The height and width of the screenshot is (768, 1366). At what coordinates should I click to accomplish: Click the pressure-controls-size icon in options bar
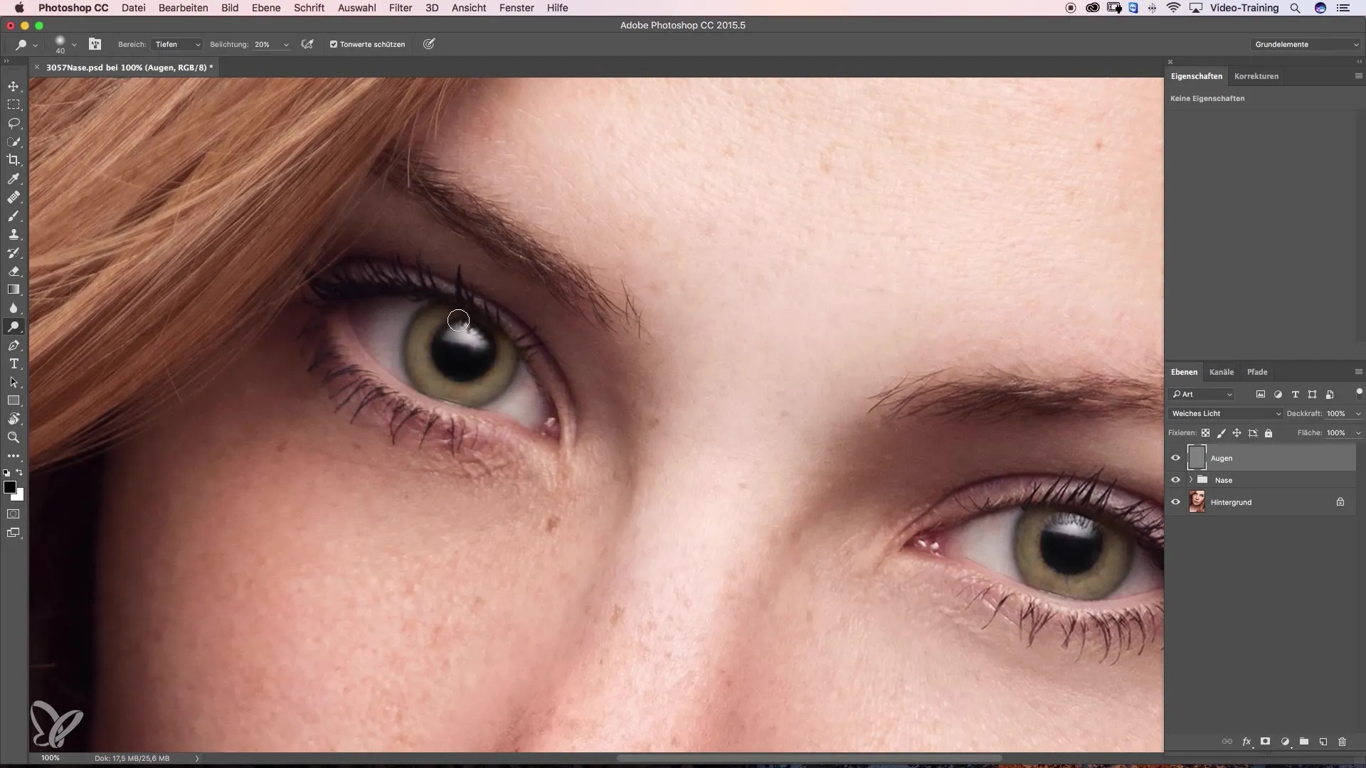429,44
